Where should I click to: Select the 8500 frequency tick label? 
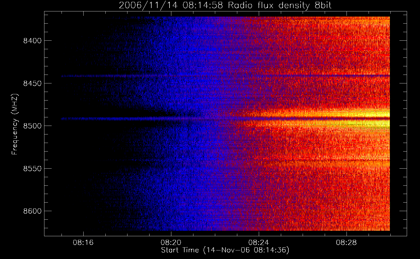click(32, 126)
